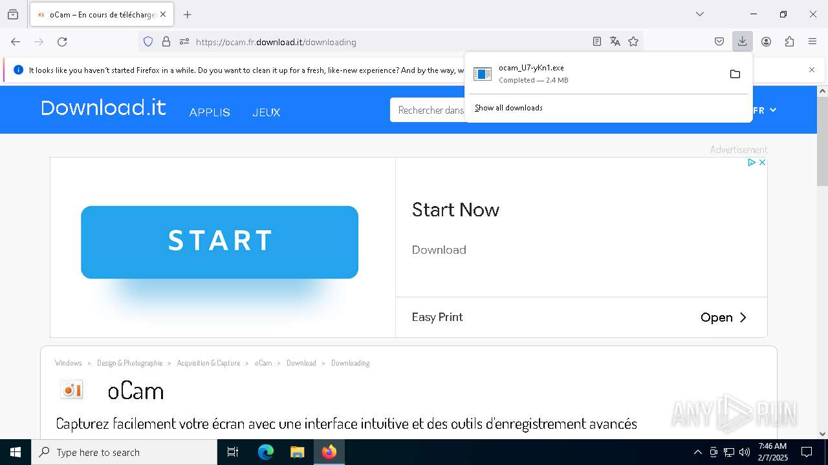Image resolution: width=828 pixels, height=465 pixels.
Task: Open Task View on taskbar
Action: [233, 452]
